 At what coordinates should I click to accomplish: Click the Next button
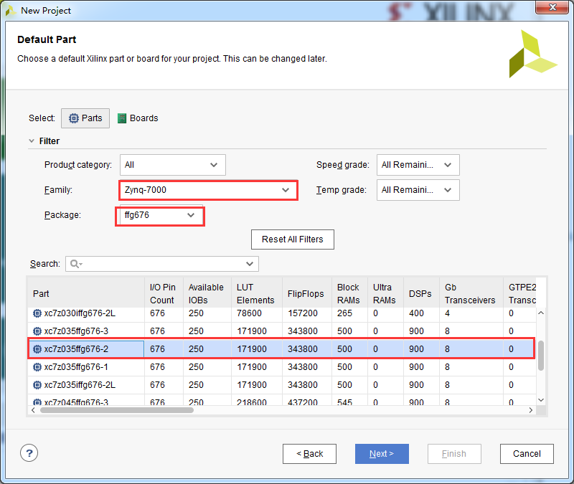coord(382,454)
